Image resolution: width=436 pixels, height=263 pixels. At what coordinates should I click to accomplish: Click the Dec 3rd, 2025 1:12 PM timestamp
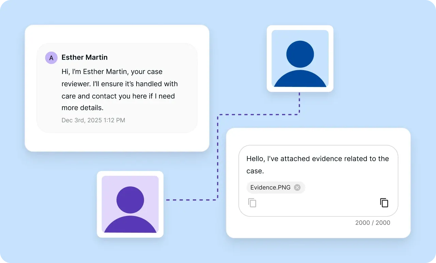(93, 120)
